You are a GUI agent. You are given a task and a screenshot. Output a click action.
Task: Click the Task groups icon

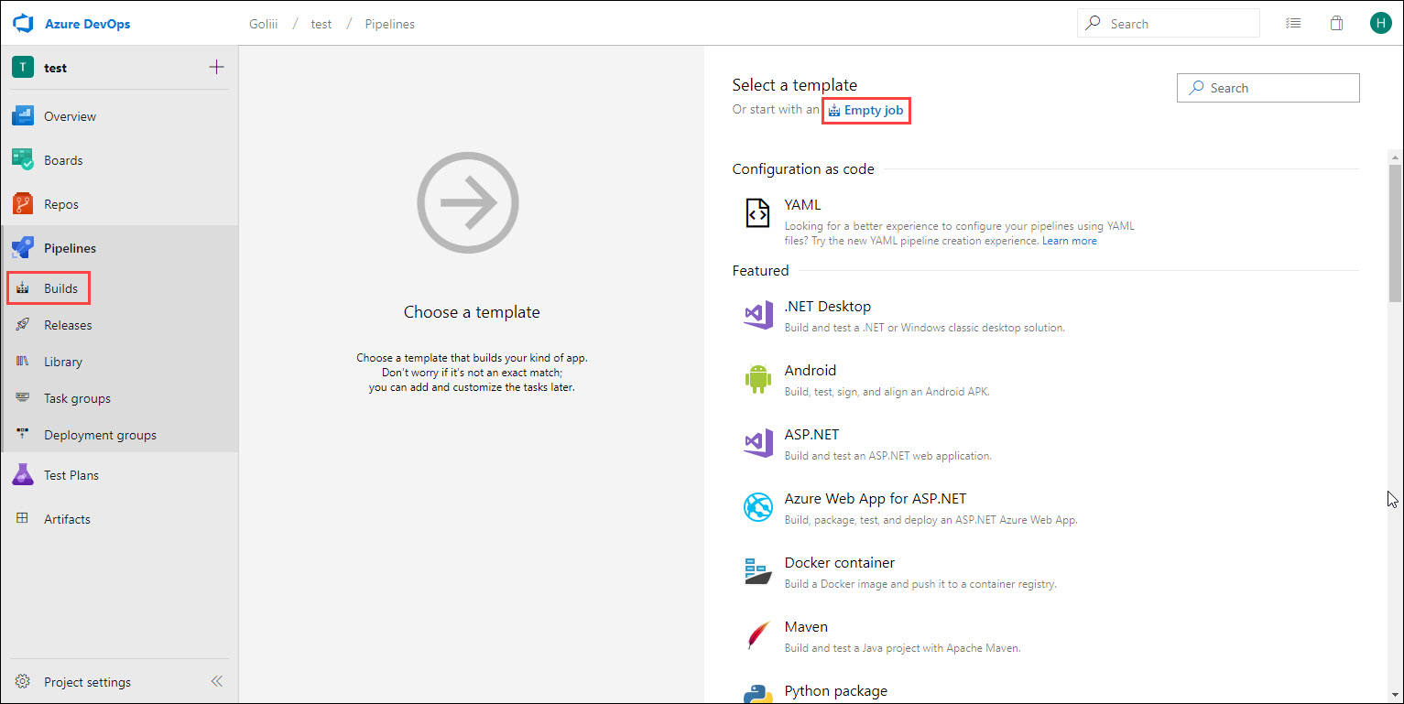click(x=24, y=398)
